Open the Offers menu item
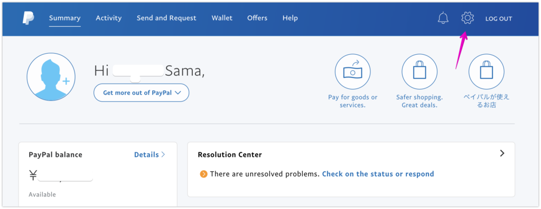Image resolution: width=541 pixels, height=209 pixels. [x=257, y=18]
